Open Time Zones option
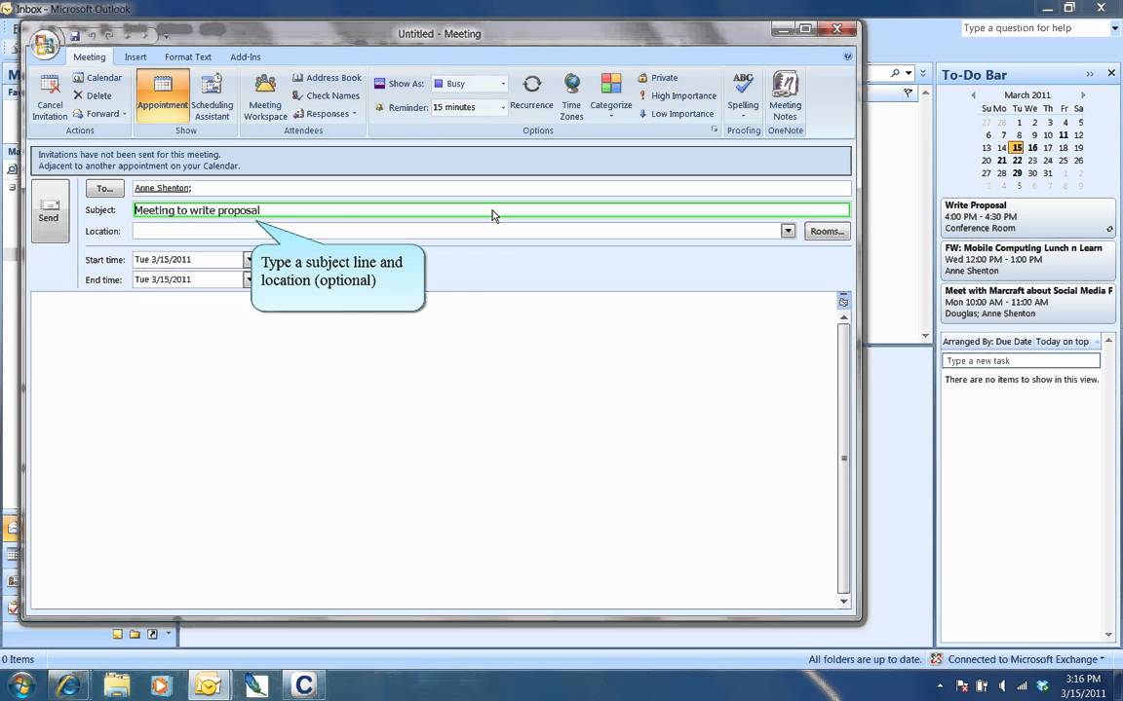 point(571,95)
